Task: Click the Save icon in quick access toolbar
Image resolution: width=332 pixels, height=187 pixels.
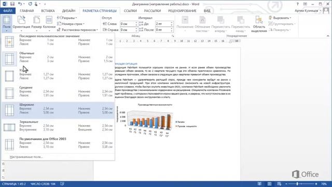Action: pyautogui.click(x=12, y=4)
